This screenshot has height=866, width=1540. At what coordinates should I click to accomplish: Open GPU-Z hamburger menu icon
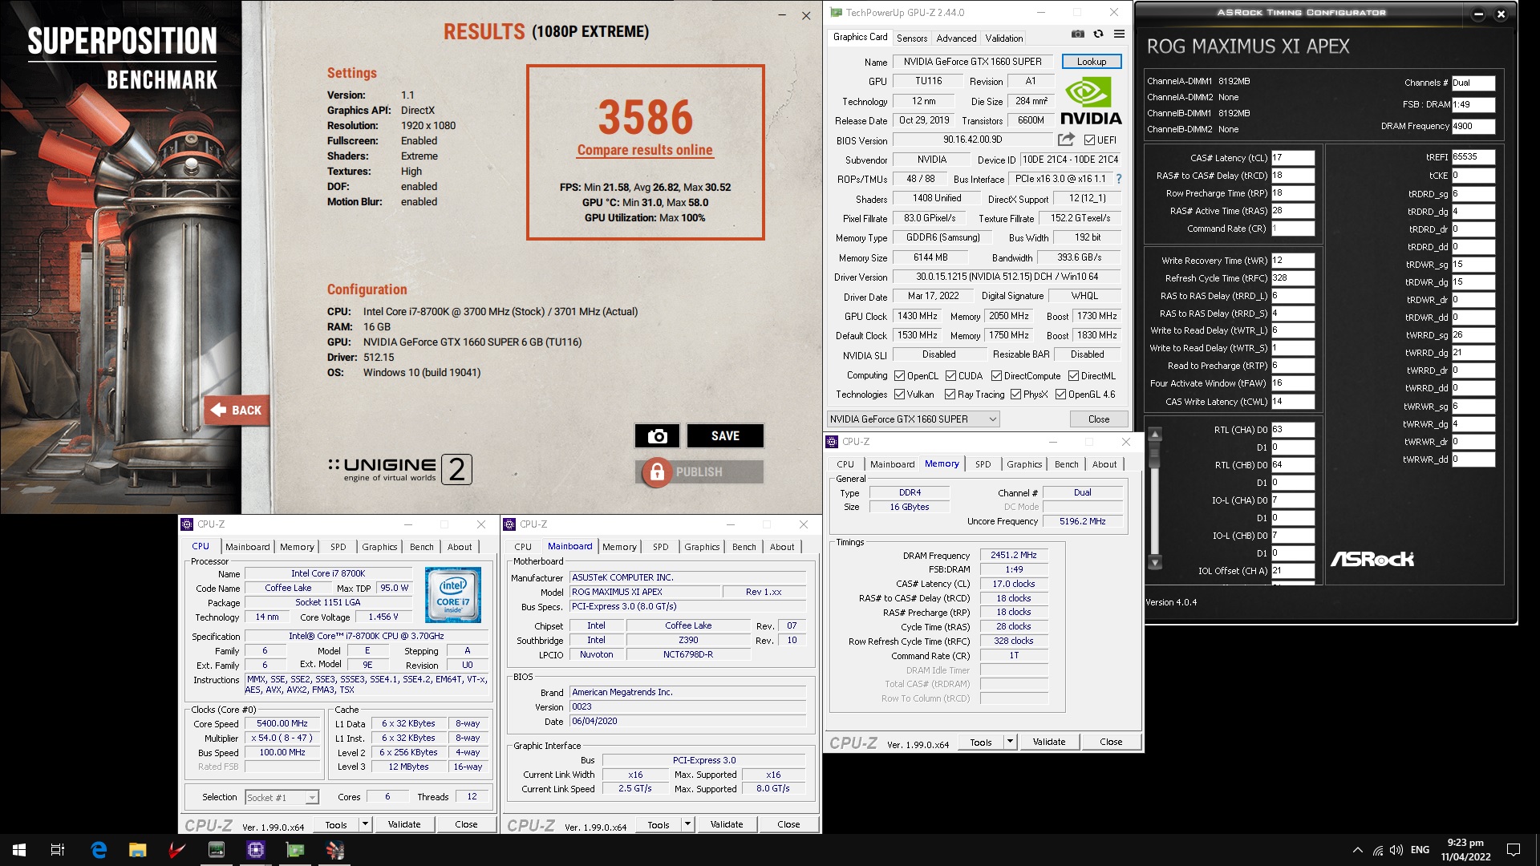click(x=1119, y=34)
